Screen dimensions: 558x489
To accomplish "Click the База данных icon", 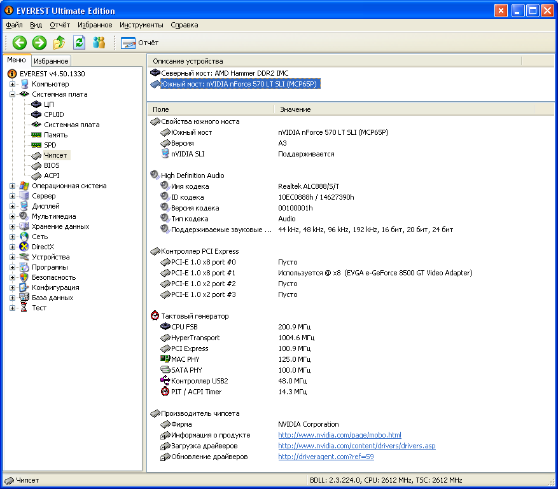I will tap(24, 298).
